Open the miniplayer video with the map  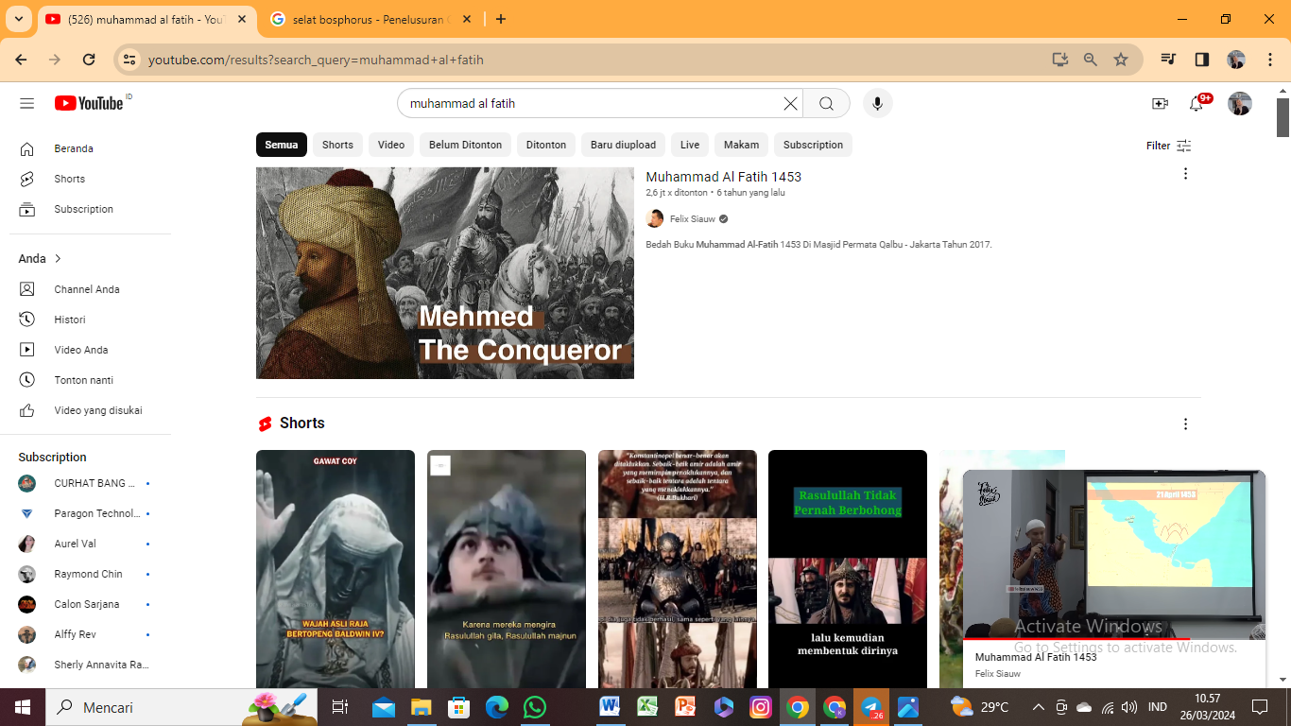(x=1114, y=555)
